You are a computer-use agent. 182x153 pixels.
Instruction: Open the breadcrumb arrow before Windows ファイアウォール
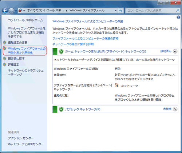point(67,11)
